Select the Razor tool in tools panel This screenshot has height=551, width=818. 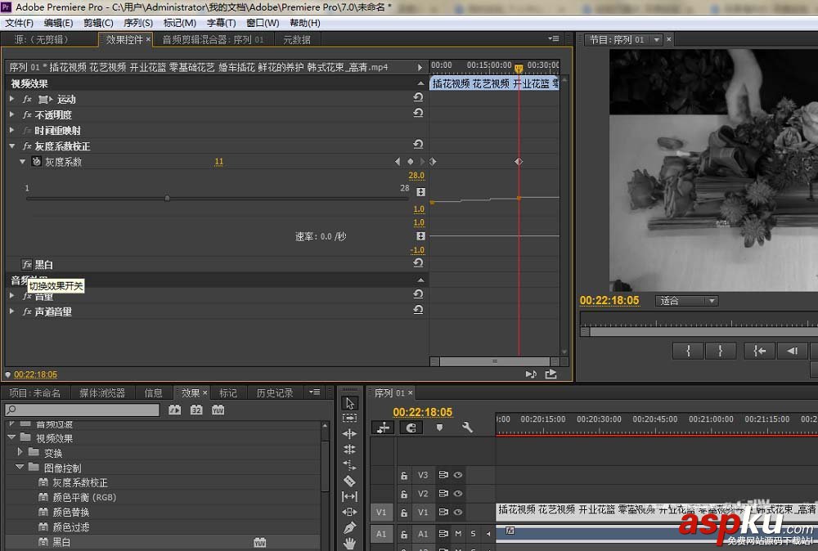(349, 481)
